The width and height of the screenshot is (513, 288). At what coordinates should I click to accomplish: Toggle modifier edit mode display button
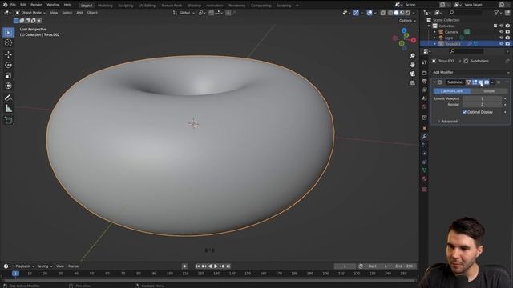click(x=475, y=82)
